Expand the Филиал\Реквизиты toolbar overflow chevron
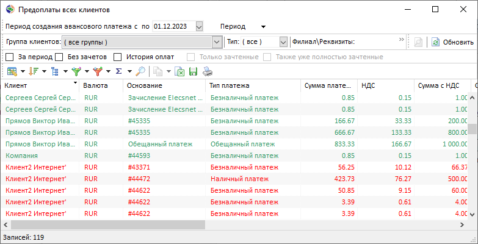478x244 pixels. click(x=402, y=39)
